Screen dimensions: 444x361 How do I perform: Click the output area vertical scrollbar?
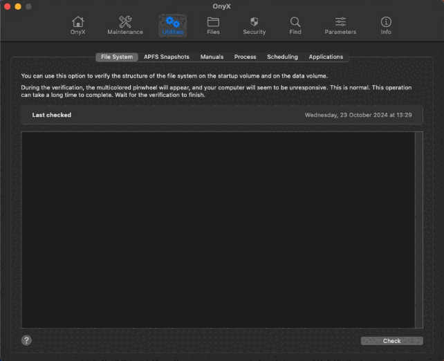click(419, 230)
